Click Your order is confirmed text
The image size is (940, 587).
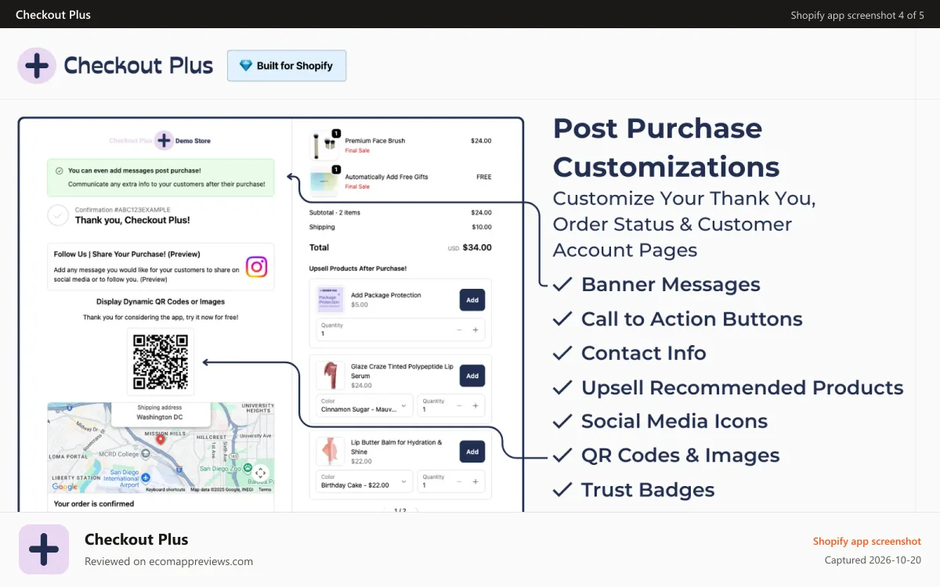[x=93, y=504]
